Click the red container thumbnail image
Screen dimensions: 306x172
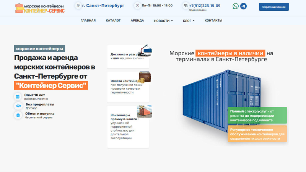click(x=145, y=111)
